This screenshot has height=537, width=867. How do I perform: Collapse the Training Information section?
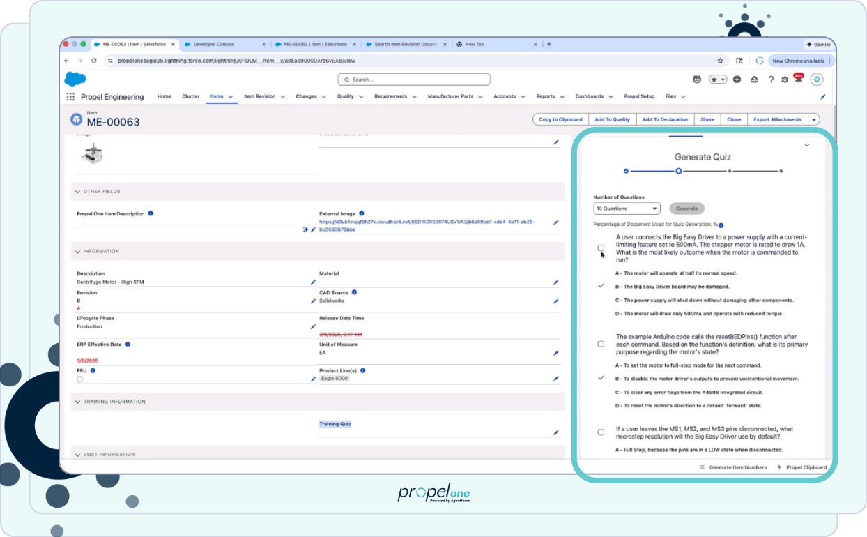coord(77,402)
